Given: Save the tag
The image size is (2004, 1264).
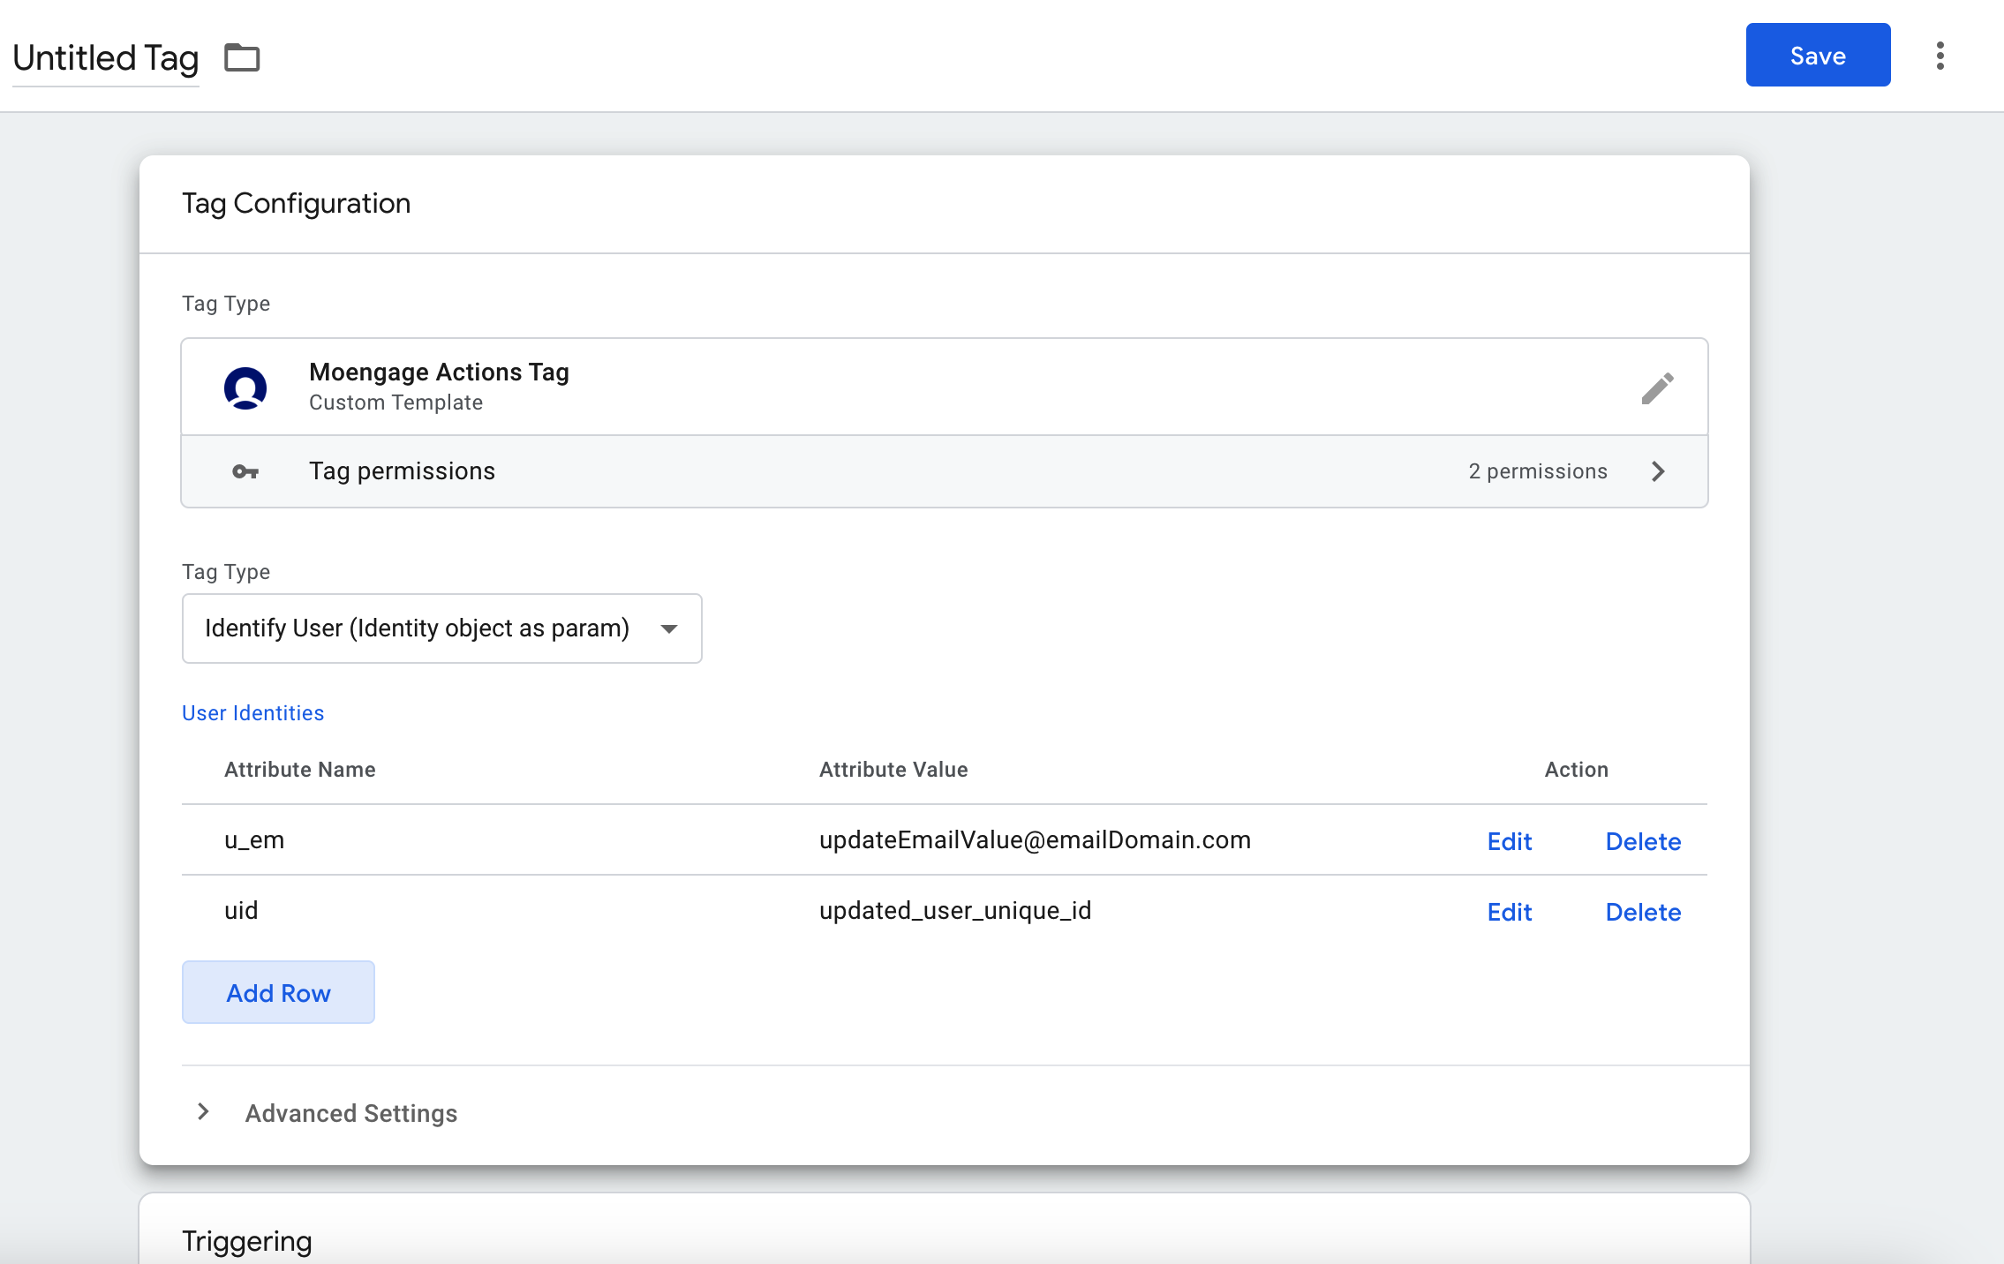Looking at the screenshot, I should pyautogui.click(x=1818, y=55).
